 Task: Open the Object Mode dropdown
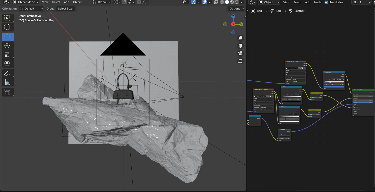[26, 2]
